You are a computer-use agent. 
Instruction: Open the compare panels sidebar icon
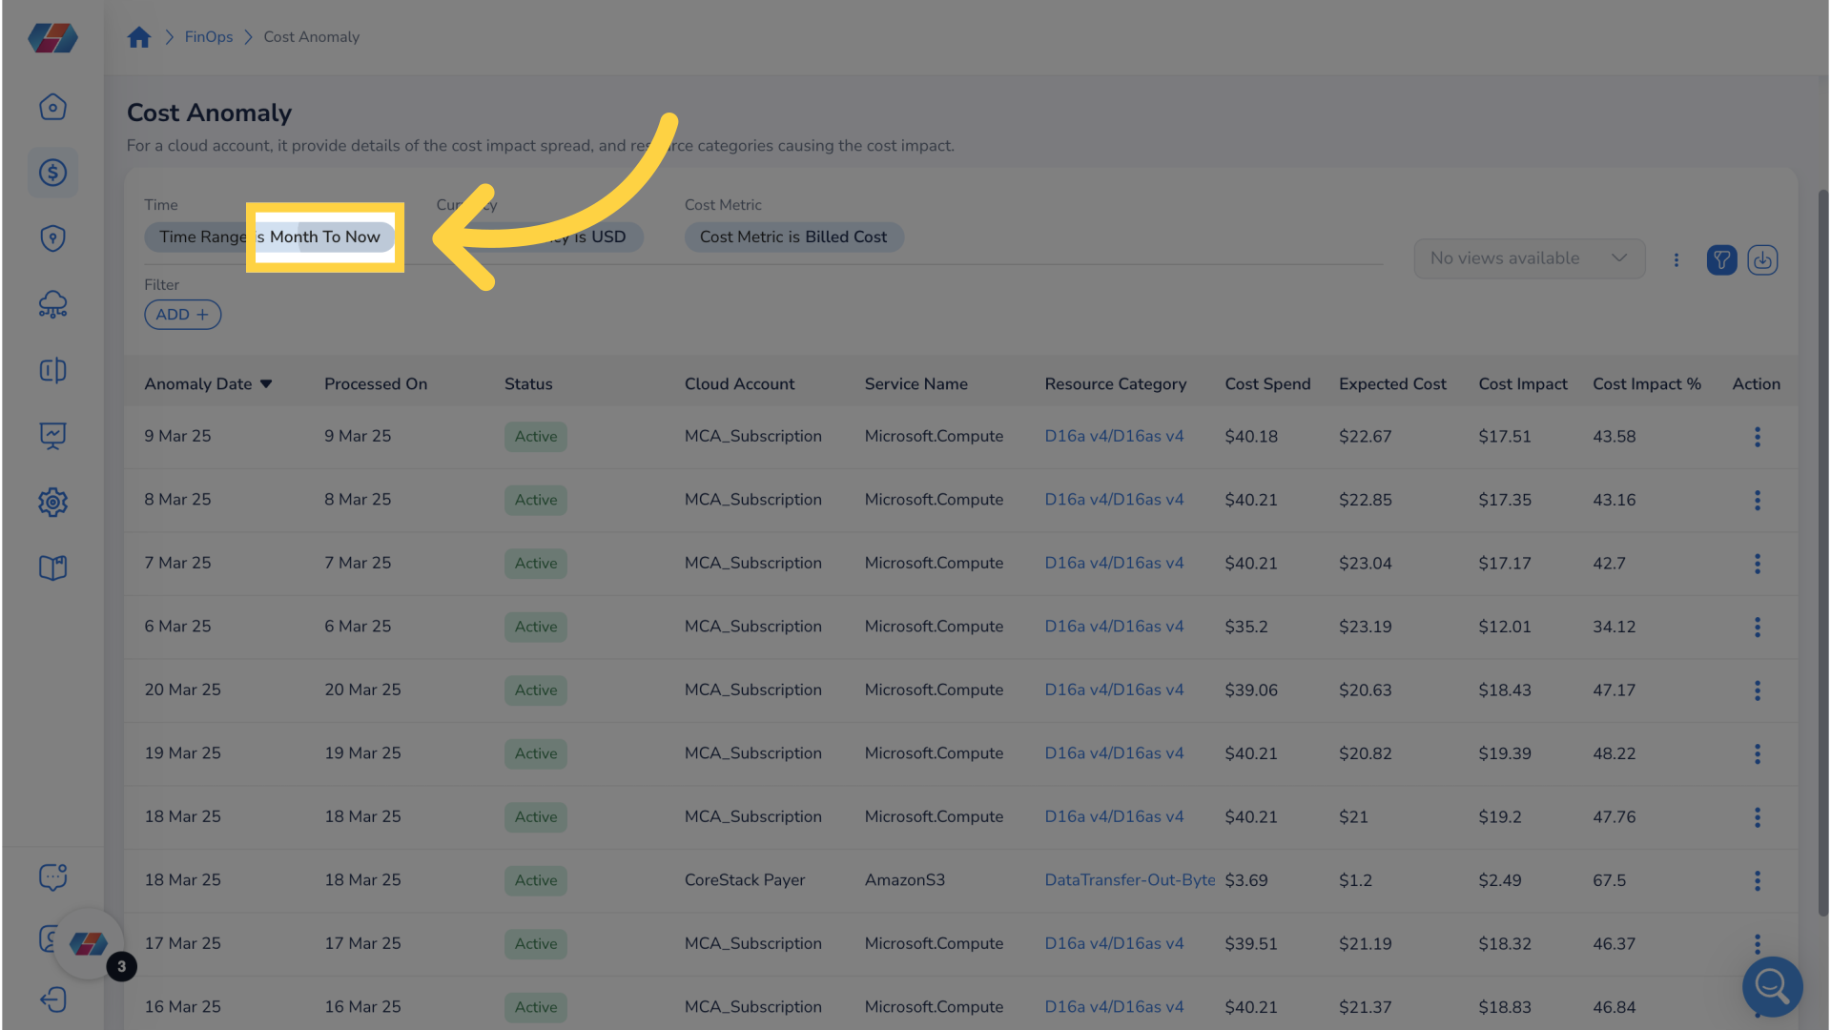(52, 370)
